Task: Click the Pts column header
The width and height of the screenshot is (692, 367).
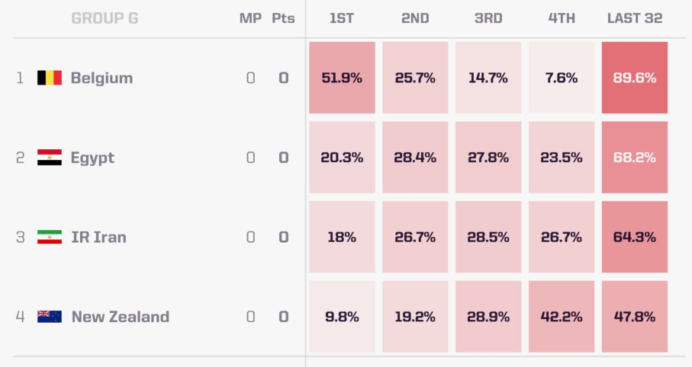Action: [x=283, y=18]
